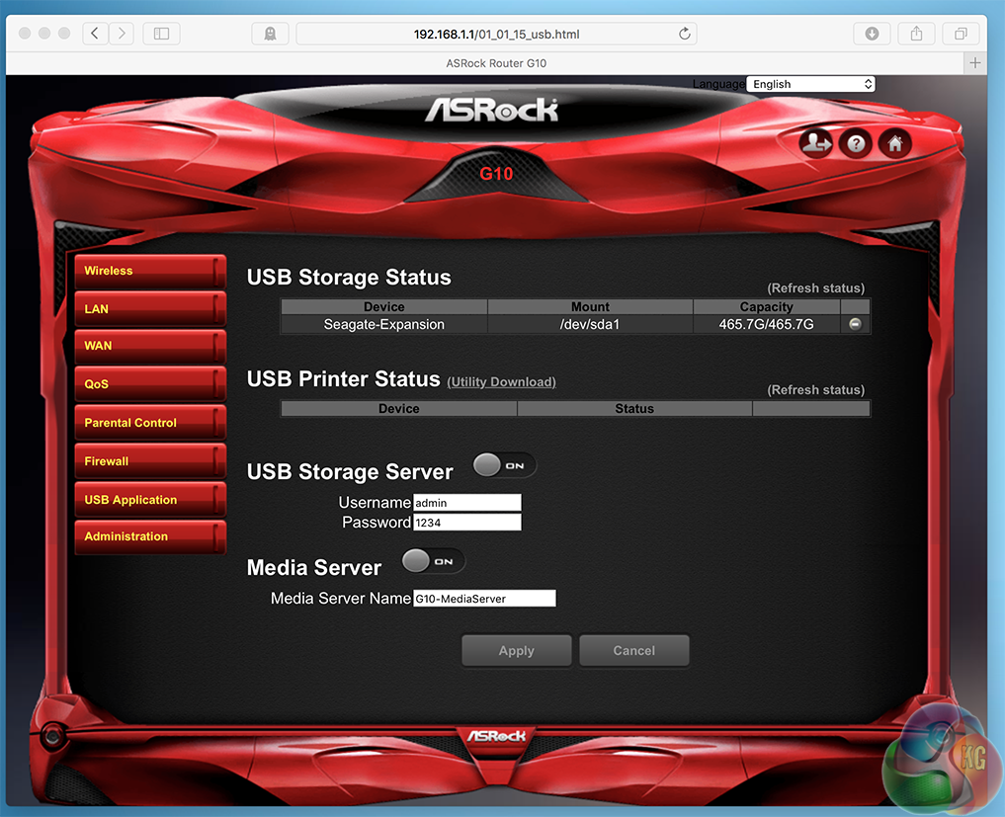The image size is (1005, 817).
Task: Click the logout user icon
Action: [x=816, y=143]
